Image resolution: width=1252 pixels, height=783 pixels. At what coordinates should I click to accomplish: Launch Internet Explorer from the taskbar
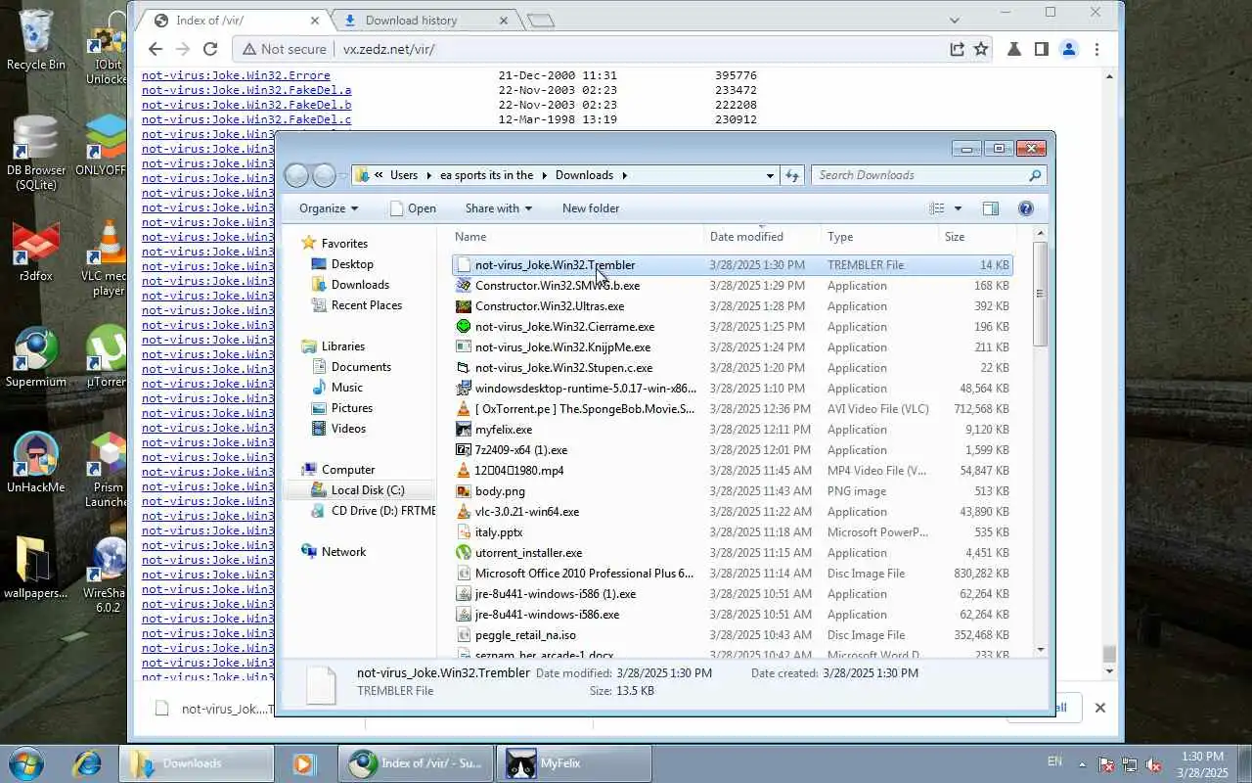88,763
